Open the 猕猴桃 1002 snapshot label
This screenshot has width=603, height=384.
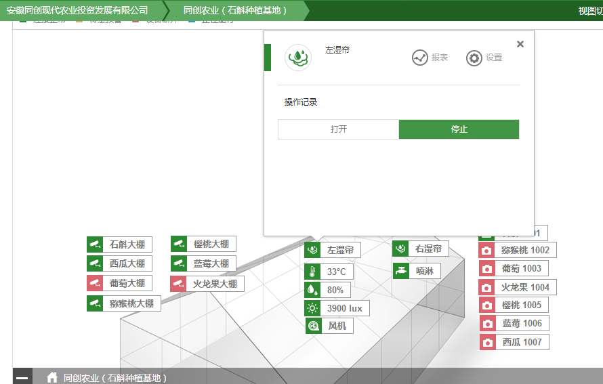(x=524, y=251)
